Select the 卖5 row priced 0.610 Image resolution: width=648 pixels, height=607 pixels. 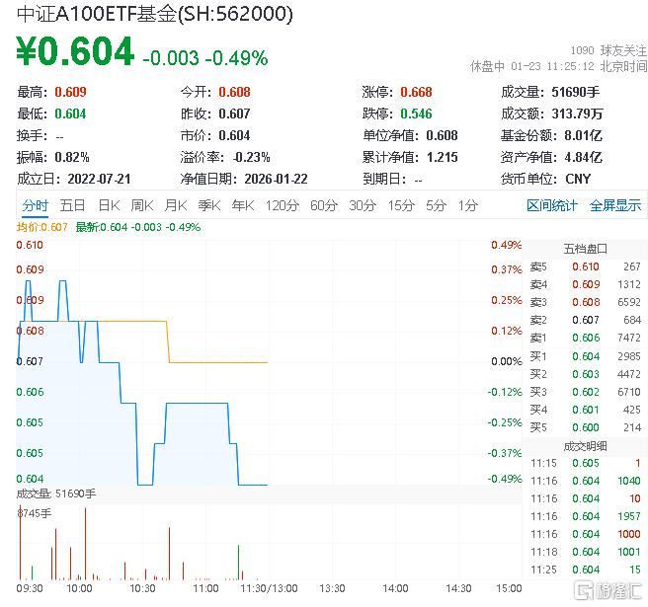pos(586,266)
